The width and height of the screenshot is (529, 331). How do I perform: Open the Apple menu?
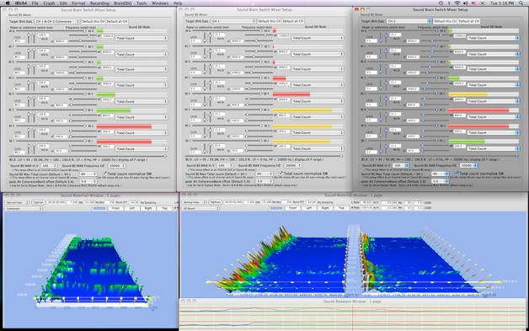click(x=8, y=3)
